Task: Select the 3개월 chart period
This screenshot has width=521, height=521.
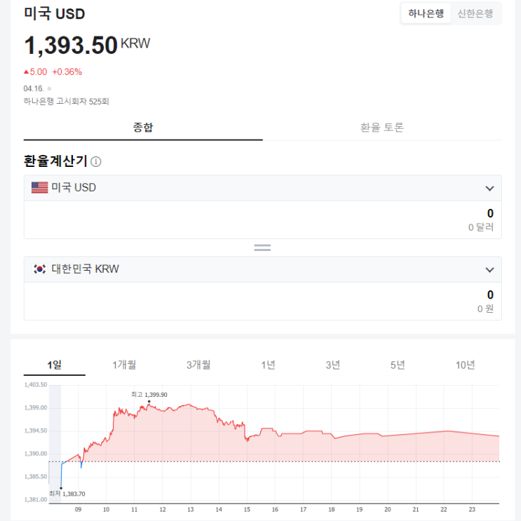Action: coord(198,365)
